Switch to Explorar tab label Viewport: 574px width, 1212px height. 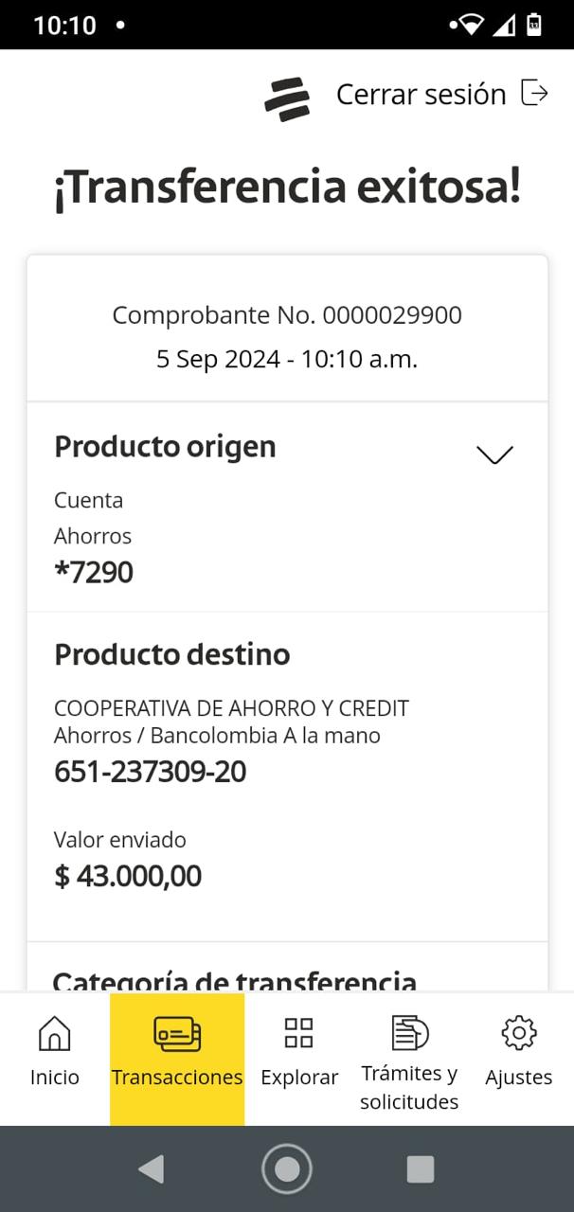tap(299, 1078)
